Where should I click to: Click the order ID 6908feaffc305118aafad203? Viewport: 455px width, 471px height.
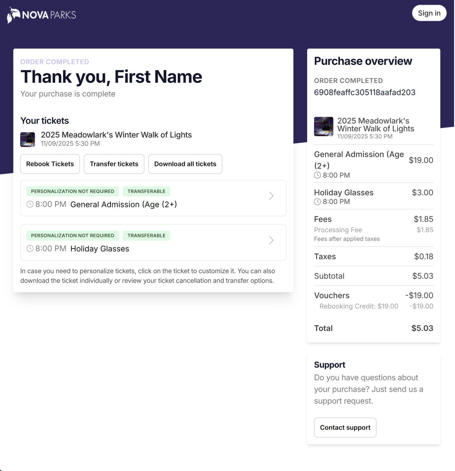click(x=365, y=92)
